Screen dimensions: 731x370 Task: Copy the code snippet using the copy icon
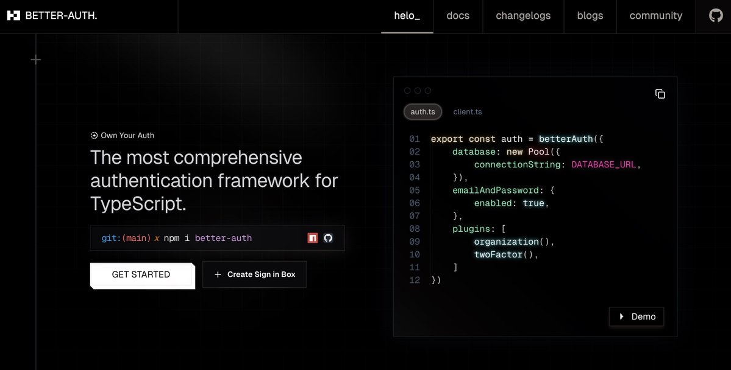click(660, 94)
